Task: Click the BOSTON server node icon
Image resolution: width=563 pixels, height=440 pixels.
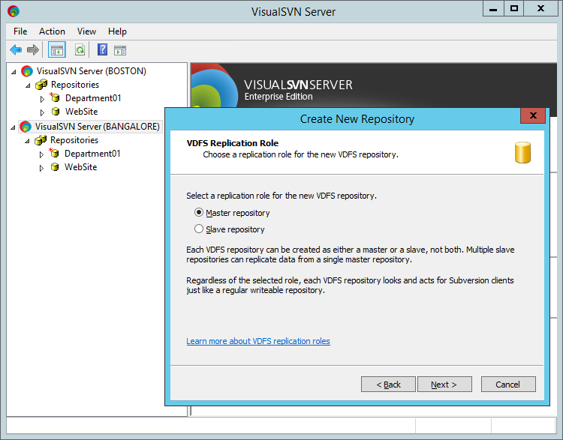Action: point(27,71)
